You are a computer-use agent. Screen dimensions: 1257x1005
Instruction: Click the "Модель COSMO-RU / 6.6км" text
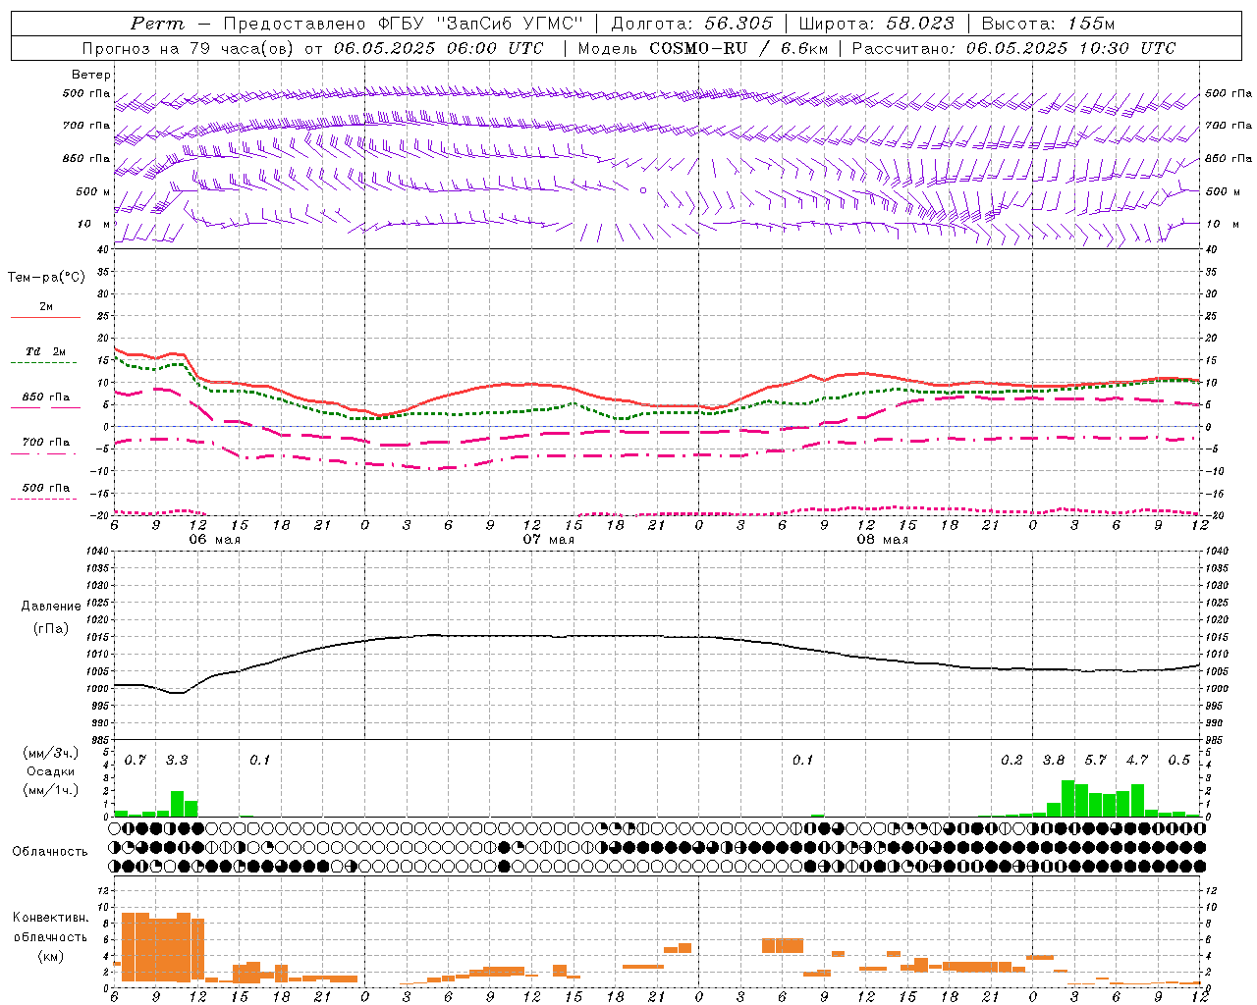coord(702,48)
